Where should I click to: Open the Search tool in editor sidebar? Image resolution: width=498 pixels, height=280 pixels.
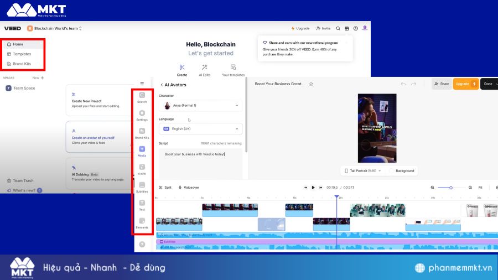[142, 97]
